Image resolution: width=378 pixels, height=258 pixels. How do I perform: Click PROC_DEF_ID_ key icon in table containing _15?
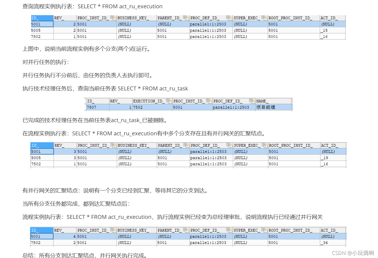(x=229, y=18)
